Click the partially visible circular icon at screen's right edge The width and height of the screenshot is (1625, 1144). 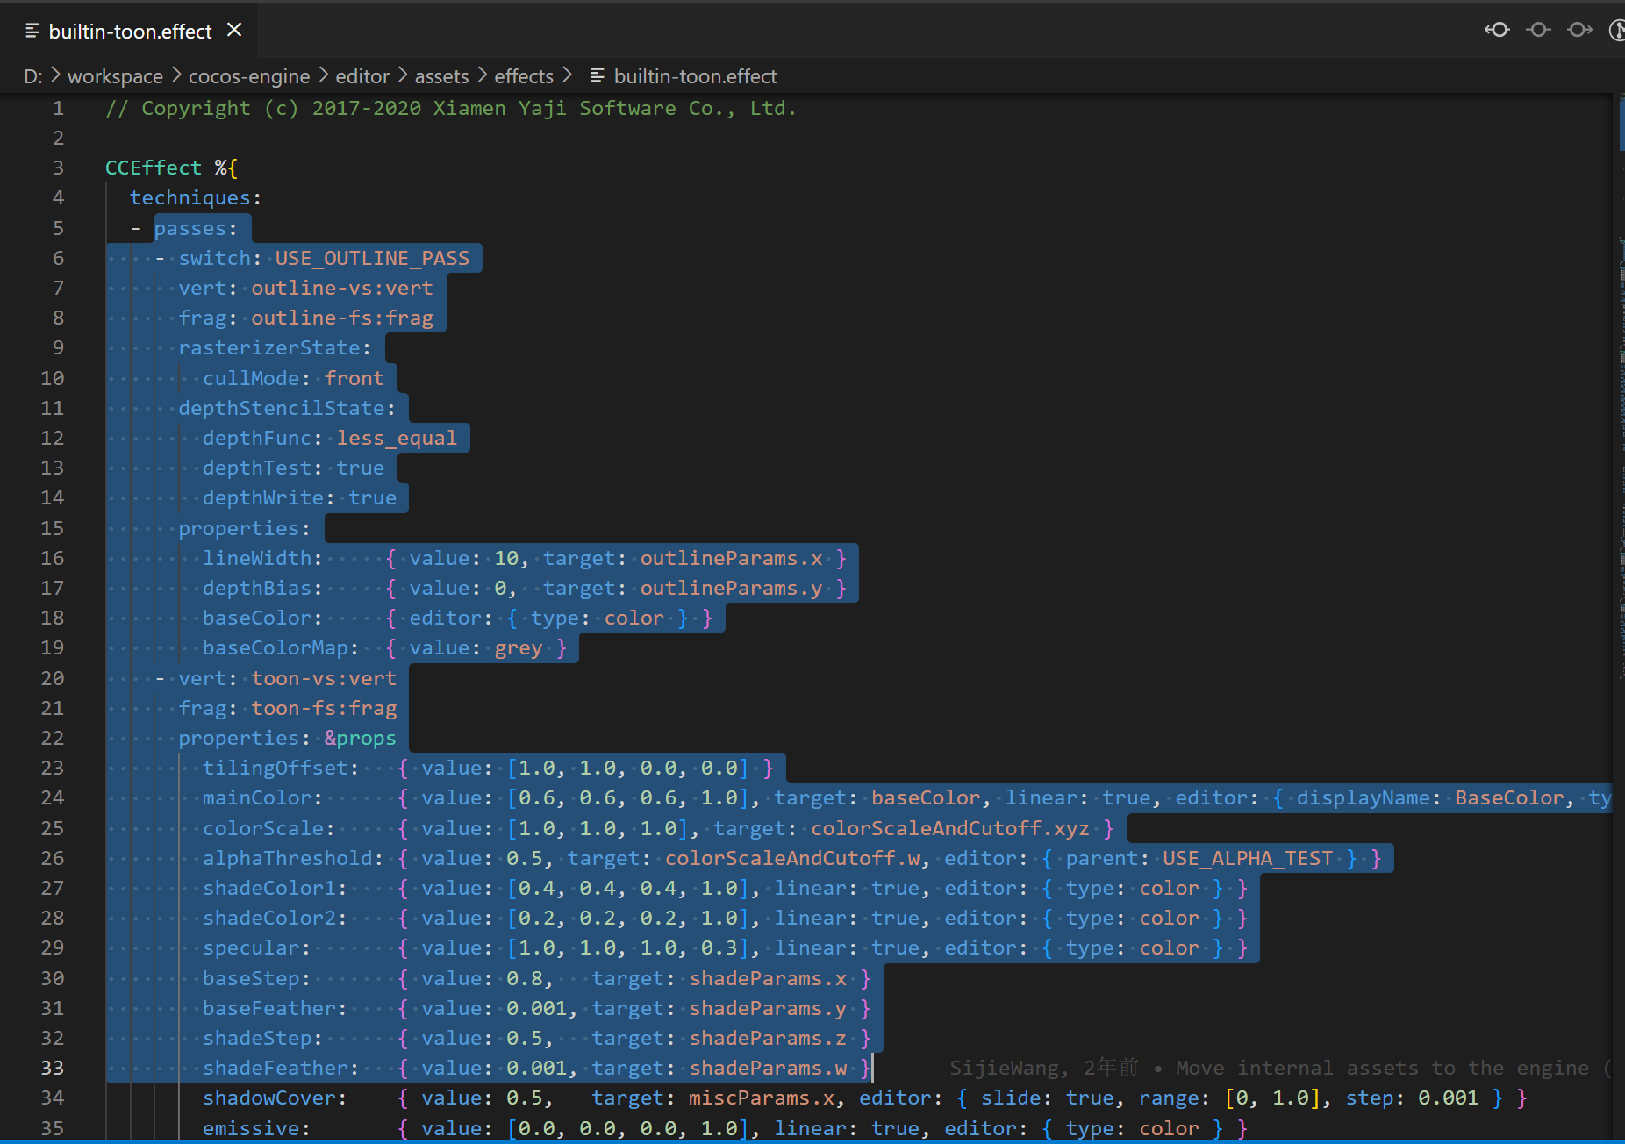click(1619, 29)
